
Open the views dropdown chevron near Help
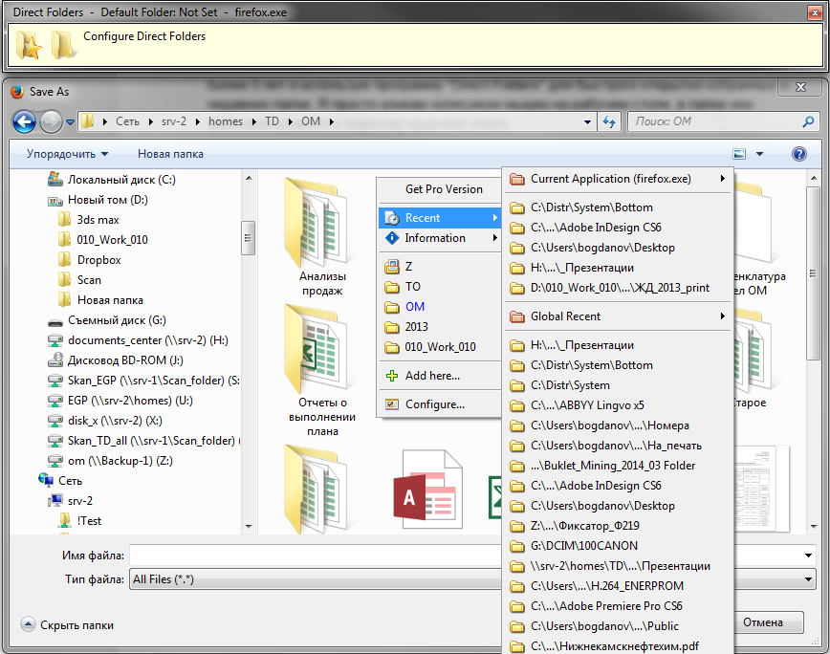click(759, 153)
